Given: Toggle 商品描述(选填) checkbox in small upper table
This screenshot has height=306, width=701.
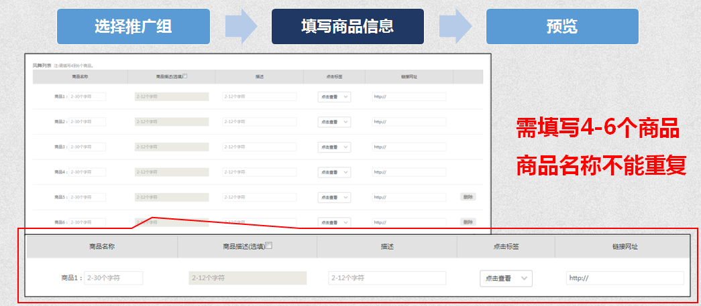Looking at the screenshot, I should click(x=185, y=76).
